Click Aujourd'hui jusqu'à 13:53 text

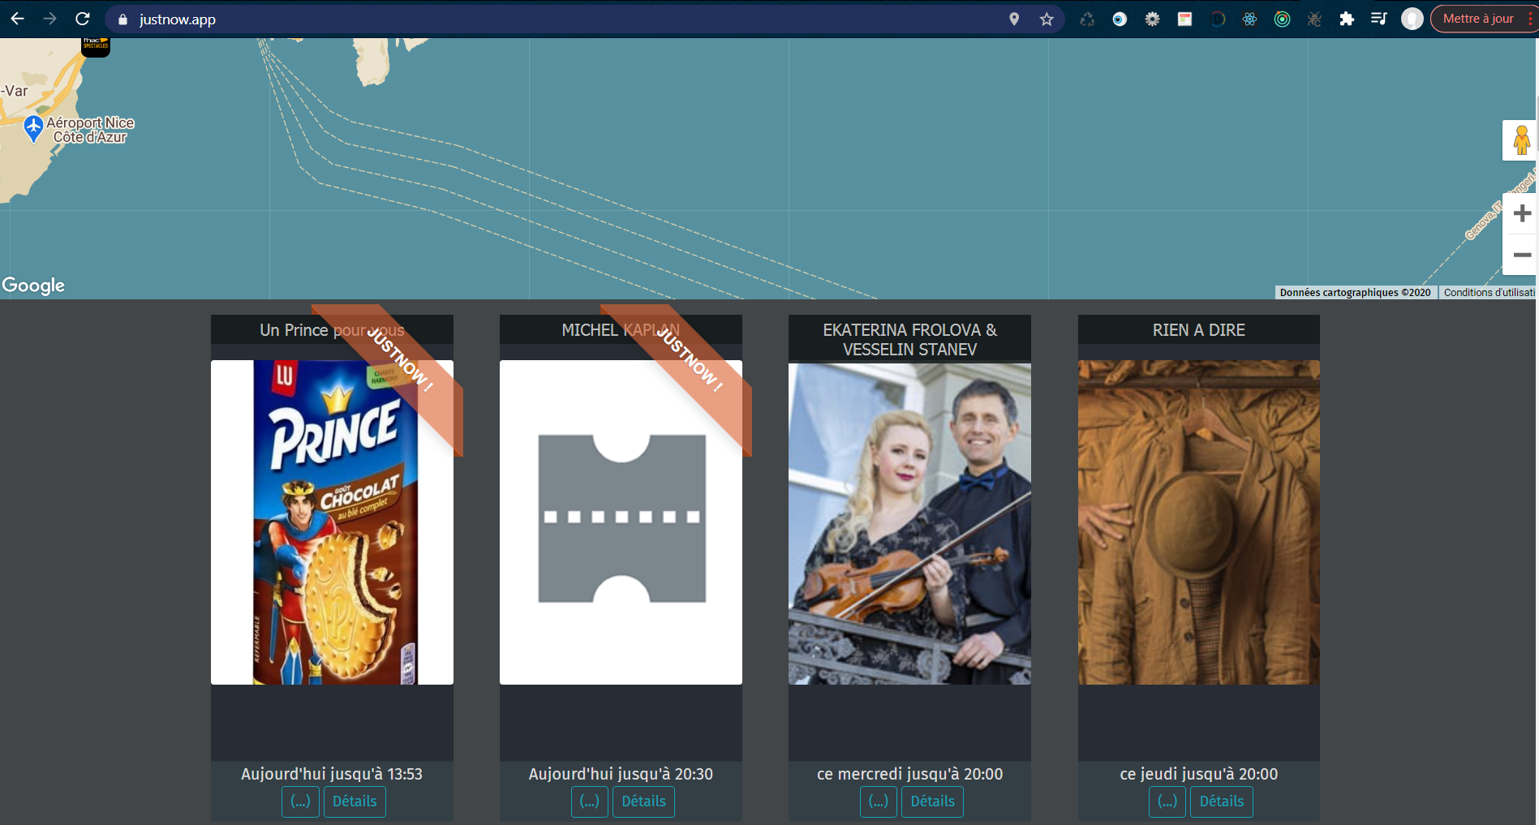[332, 774]
